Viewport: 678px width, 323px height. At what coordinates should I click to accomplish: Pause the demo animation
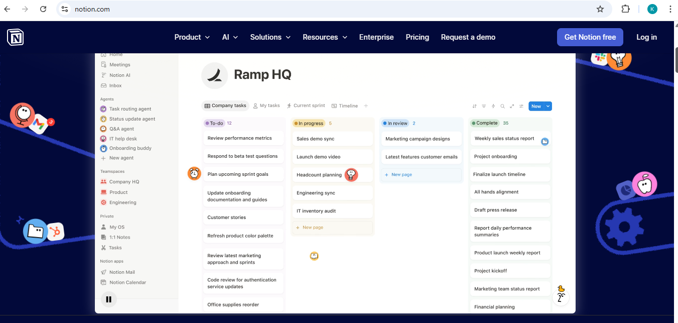coord(108,299)
